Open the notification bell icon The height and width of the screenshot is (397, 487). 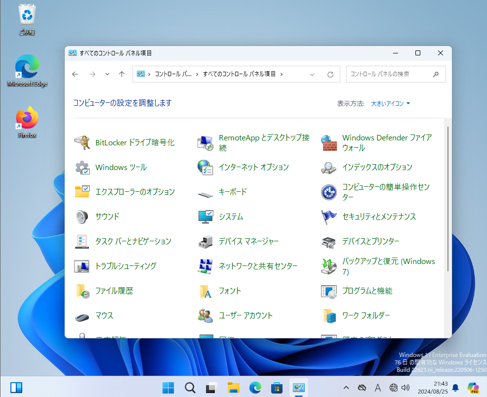pos(455,388)
